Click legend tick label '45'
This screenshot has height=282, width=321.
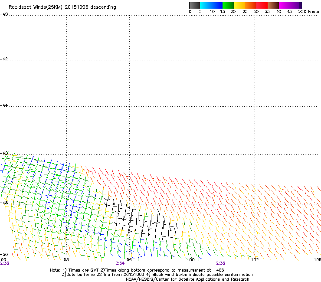(289, 12)
